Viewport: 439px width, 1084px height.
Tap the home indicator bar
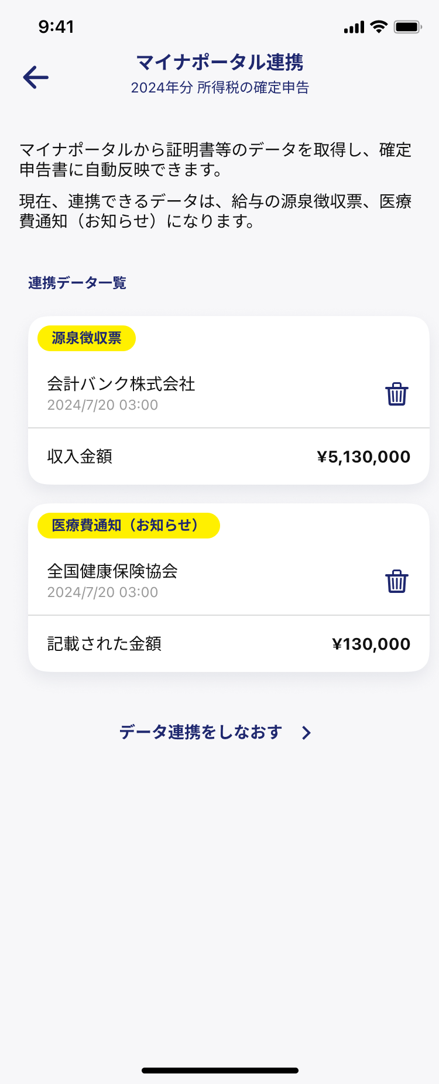pos(220,1071)
